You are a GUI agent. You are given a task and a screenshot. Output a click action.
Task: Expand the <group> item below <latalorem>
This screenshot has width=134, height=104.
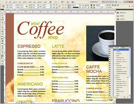(115, 64)
